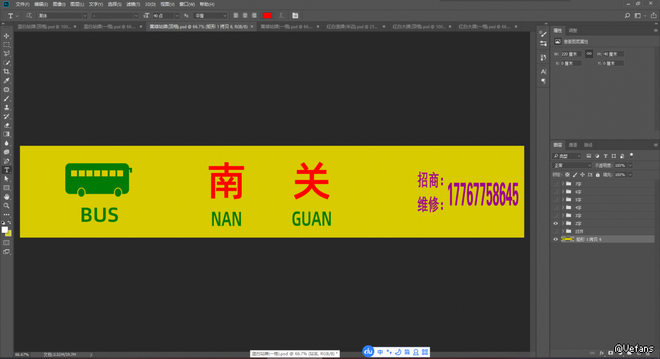
Task: Show the 3字 layer group
Action: (x=555, y=215)
